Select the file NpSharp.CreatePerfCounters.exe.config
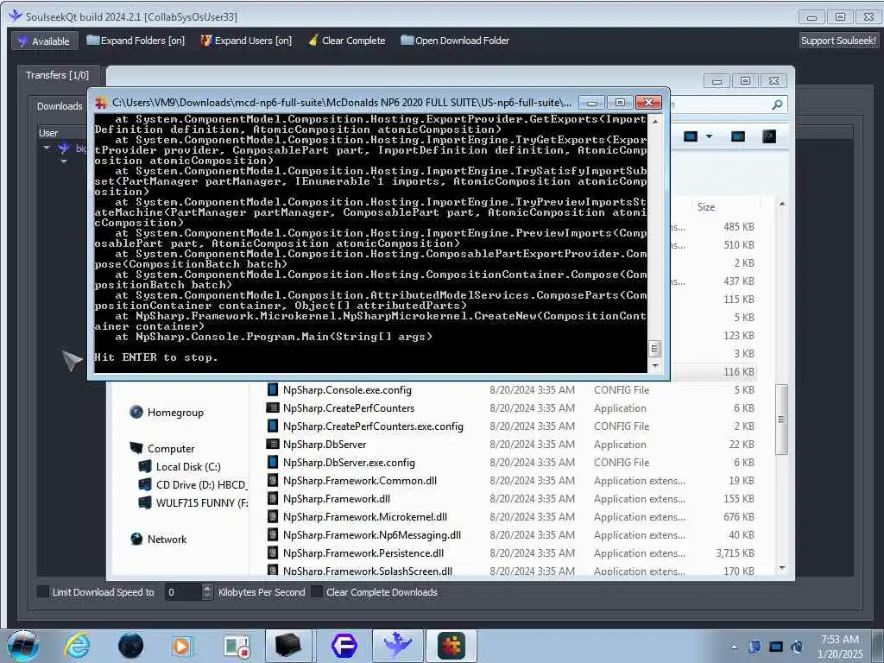 (373, 426)
